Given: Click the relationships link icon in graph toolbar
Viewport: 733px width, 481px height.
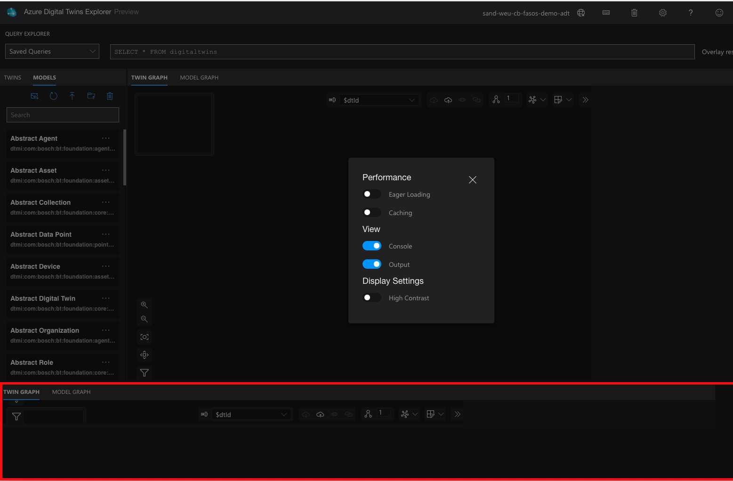Looking at the screenshot, I should tap(476, 100).
